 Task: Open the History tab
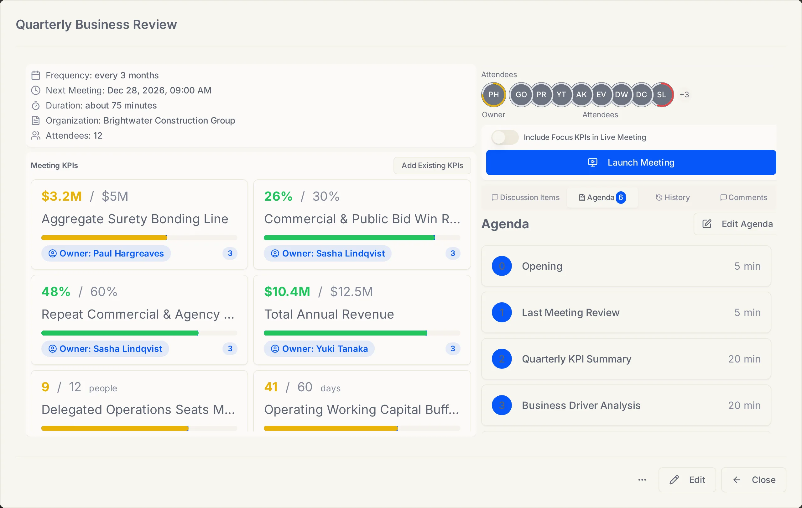pyautogui.click(x=673, y=197)
